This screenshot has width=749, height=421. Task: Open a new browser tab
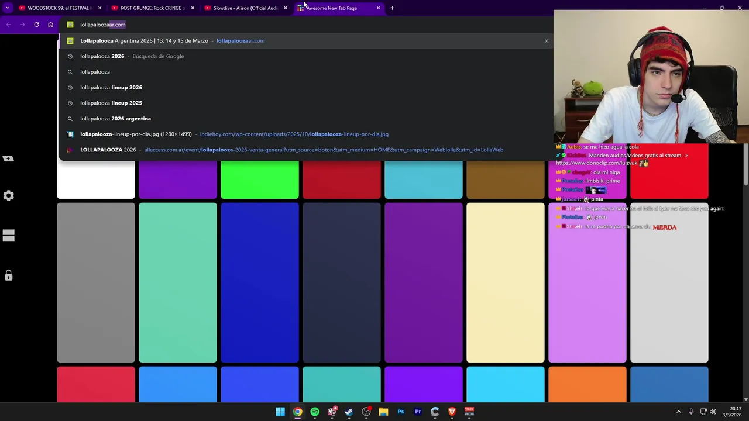click(x=392, y=8)
